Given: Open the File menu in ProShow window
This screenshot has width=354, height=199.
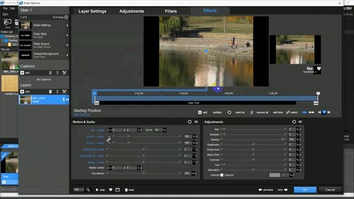Looking at the screenshot, I should point(5,8).
